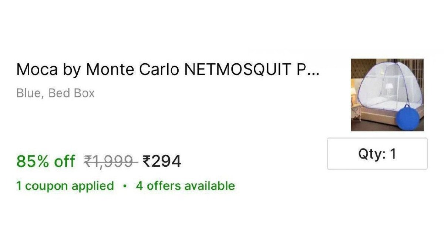The image size is (444, 250).
Task: Click the number 1 in the Qty box
Action: (393, 154)
